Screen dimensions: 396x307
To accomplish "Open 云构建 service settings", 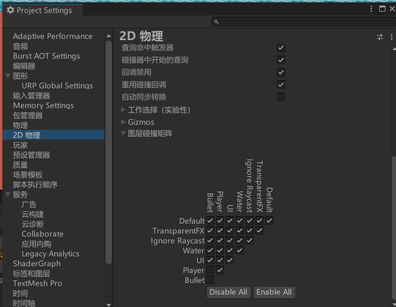I will click(x=33, y=214).
